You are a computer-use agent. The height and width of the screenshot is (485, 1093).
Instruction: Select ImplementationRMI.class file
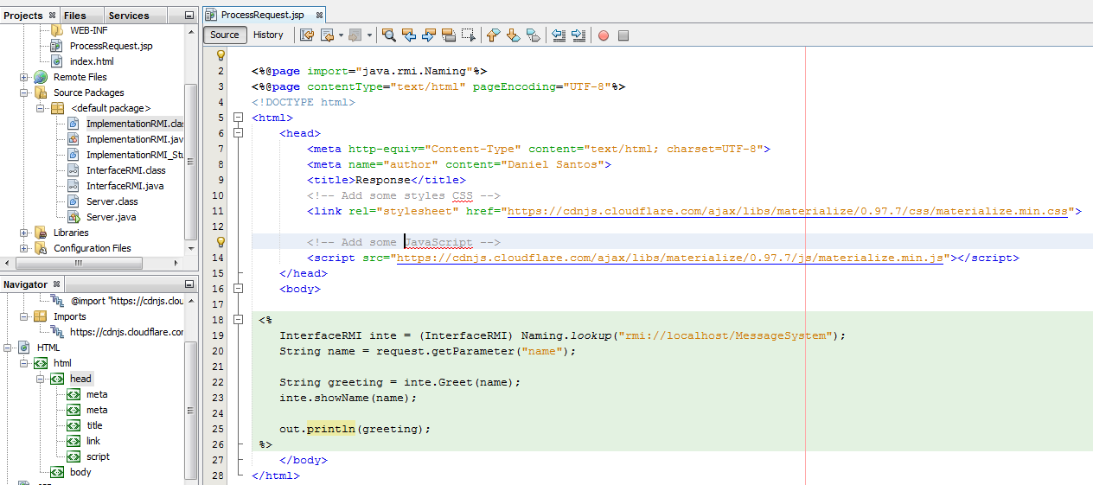135,124
